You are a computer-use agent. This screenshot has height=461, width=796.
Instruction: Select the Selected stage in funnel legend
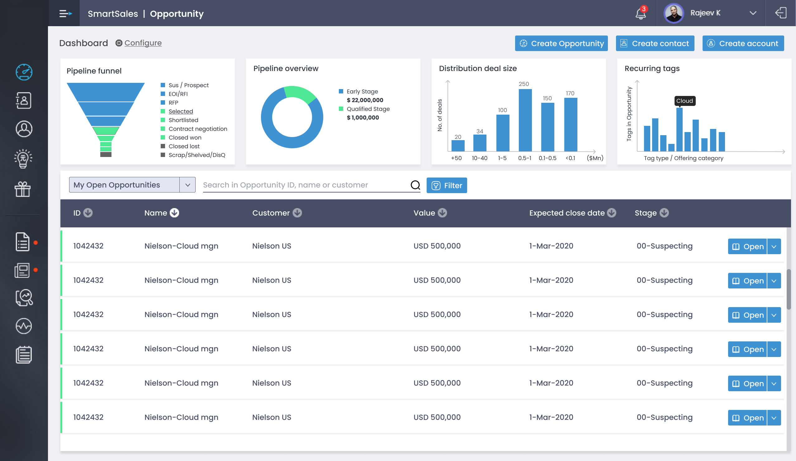tap(181, 111)
